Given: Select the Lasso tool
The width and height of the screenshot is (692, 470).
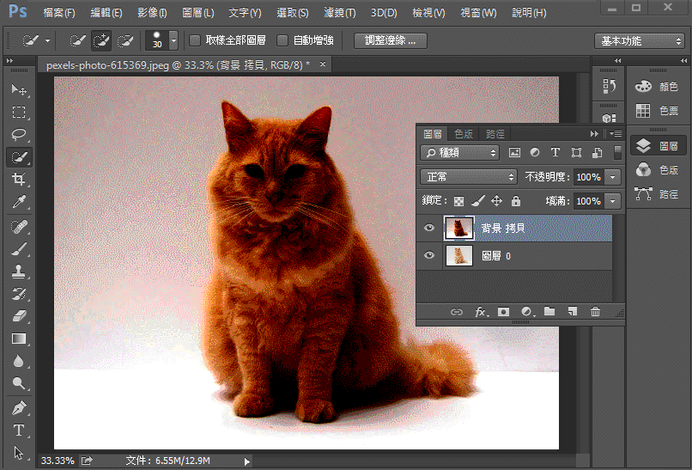Looking at the screenshot, I should [19, 134].
